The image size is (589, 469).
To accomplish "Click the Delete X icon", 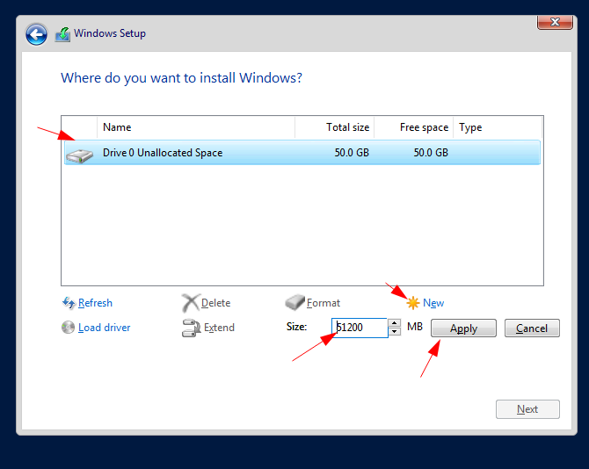I will click(191, 303).
